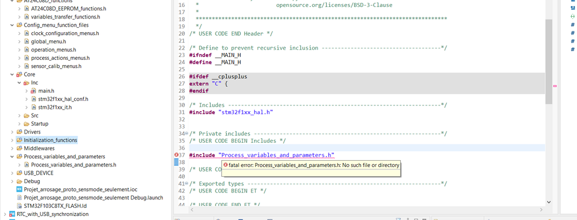This screenshot has width=577, height=220.
Task: Click the process_actions_menus.h file icon
Action: coord(27,58)
